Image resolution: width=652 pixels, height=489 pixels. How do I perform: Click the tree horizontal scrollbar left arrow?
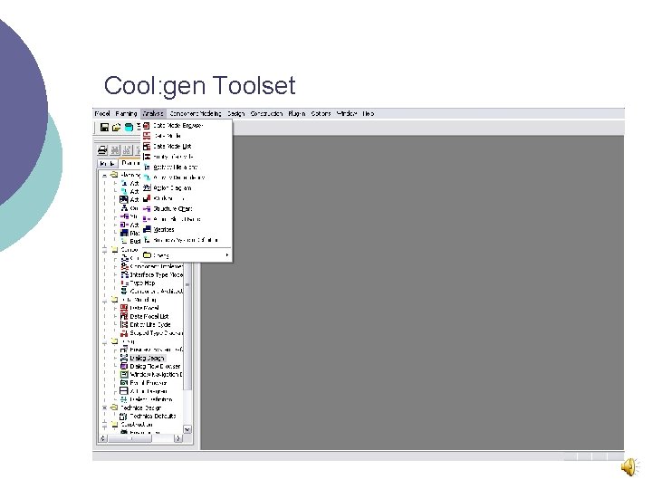click(102, 438)
